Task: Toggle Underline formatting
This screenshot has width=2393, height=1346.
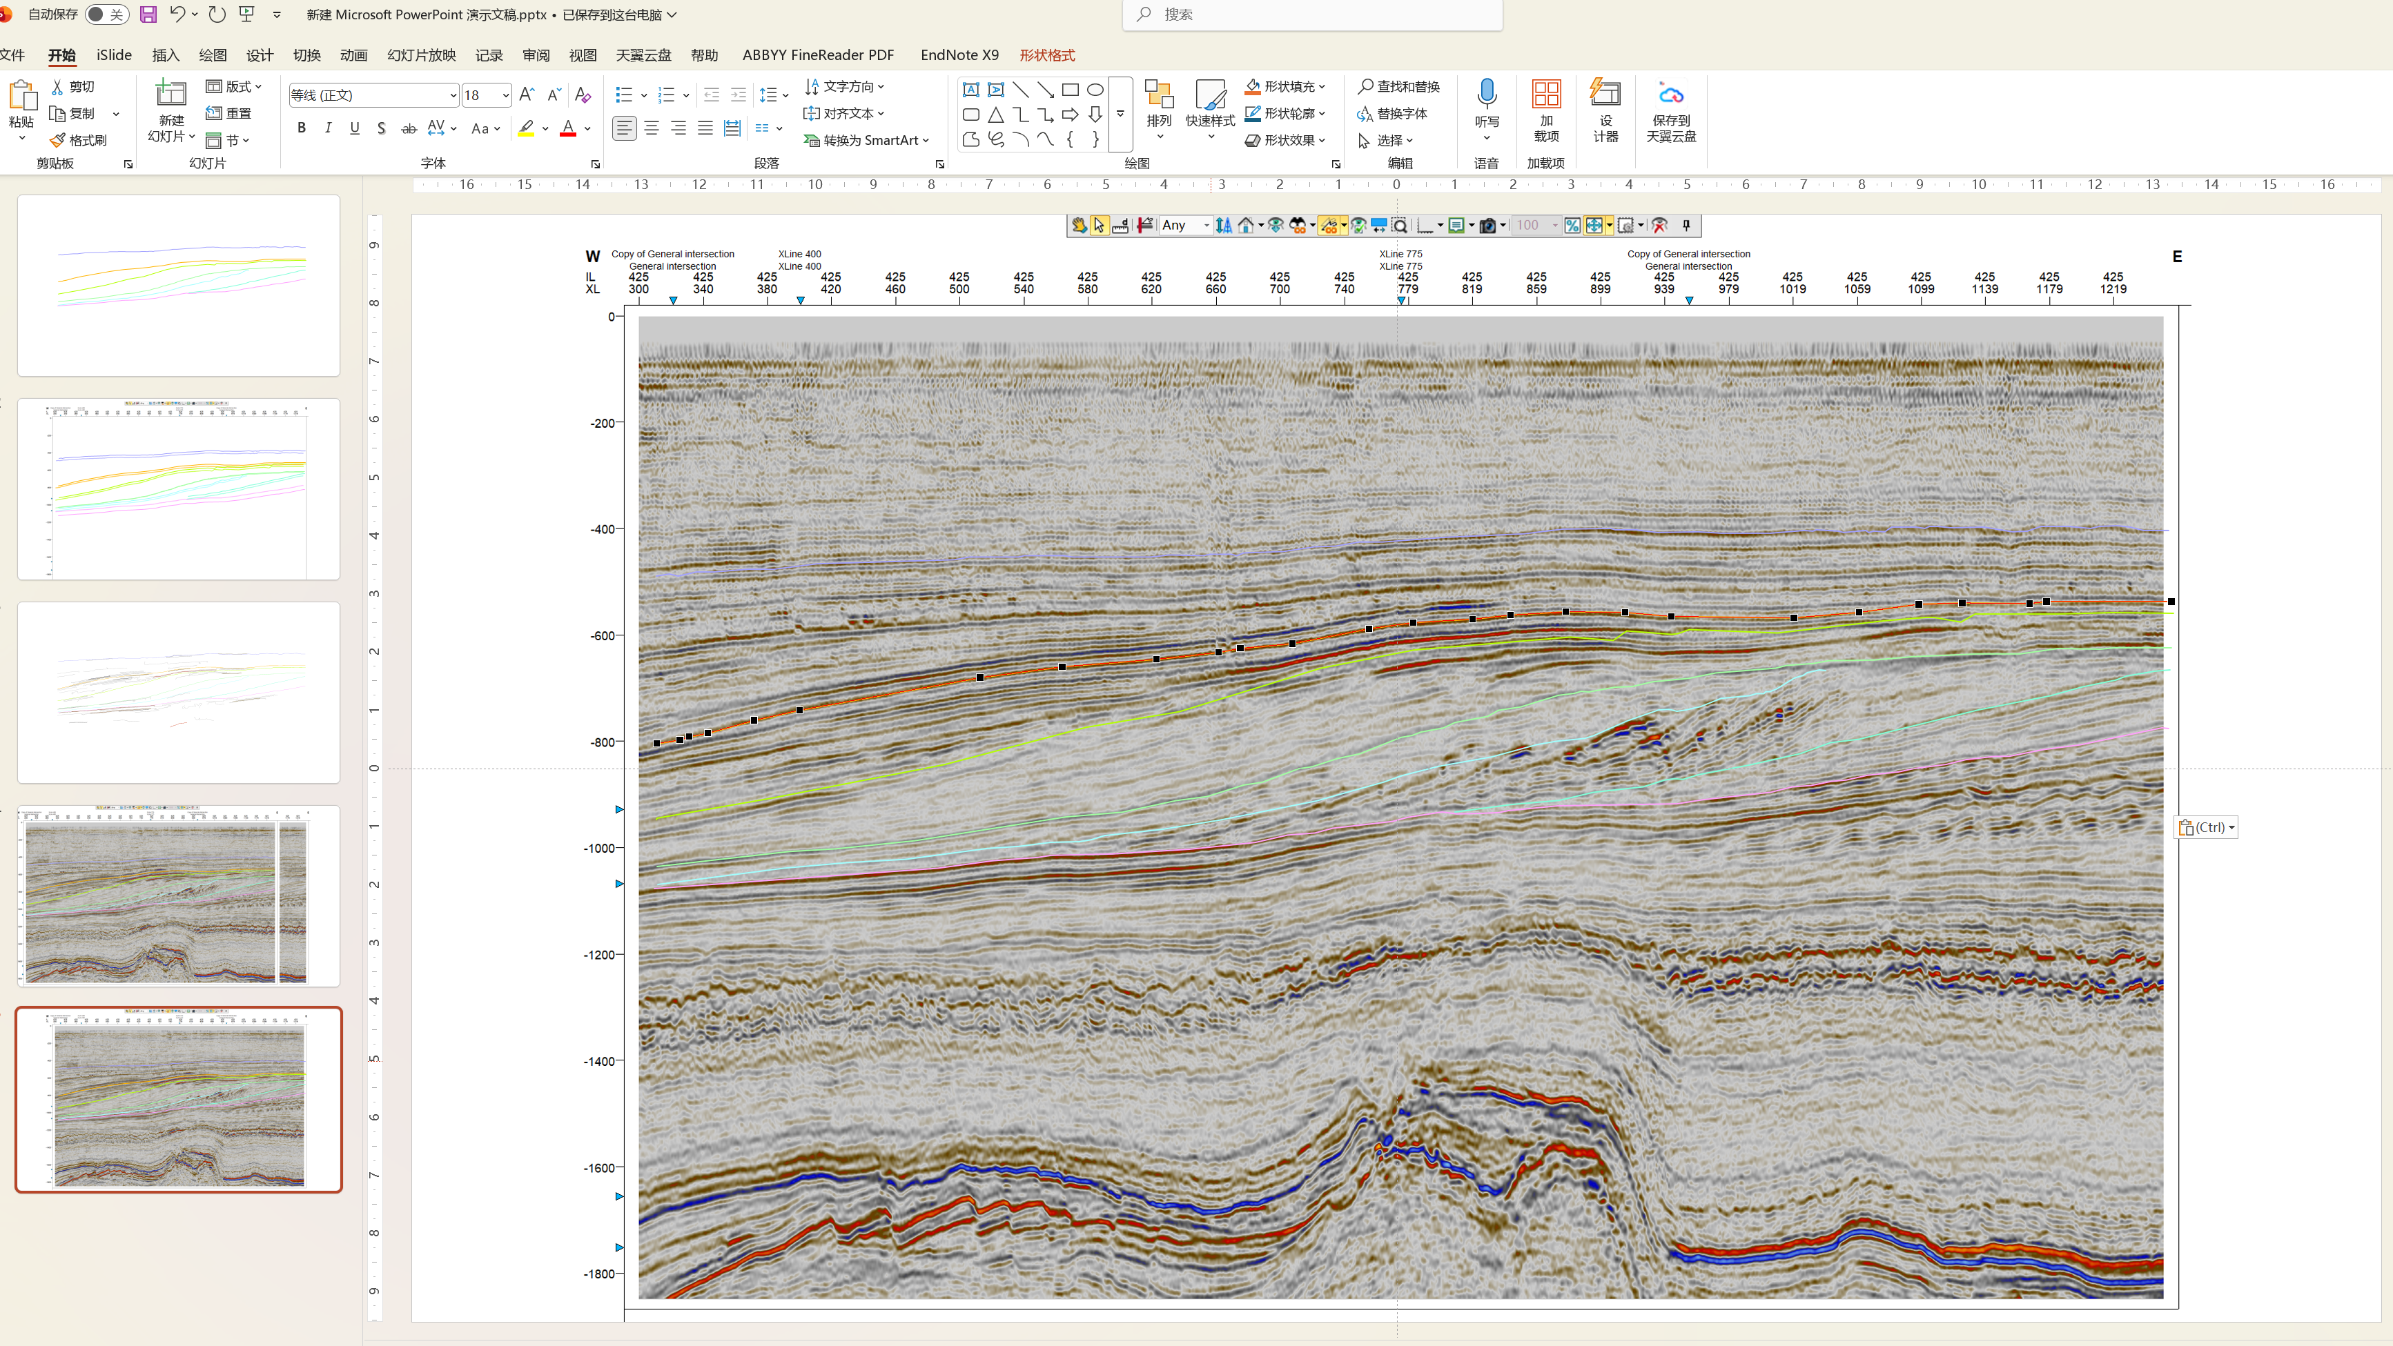Action: [x=354, y=128]
